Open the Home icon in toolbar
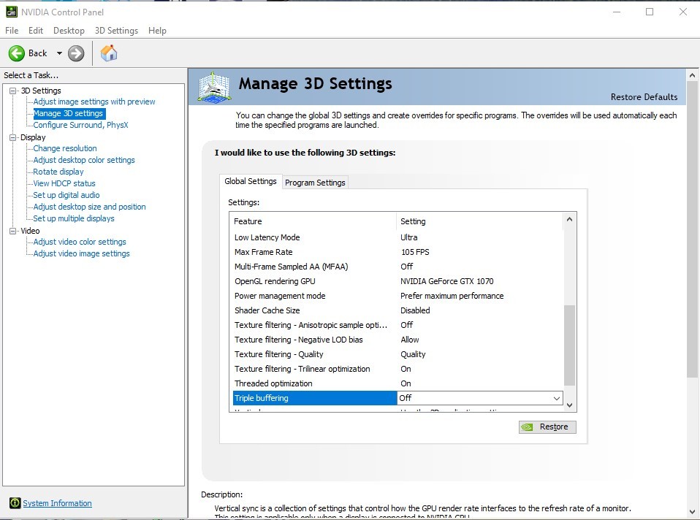 click(108, 53)
